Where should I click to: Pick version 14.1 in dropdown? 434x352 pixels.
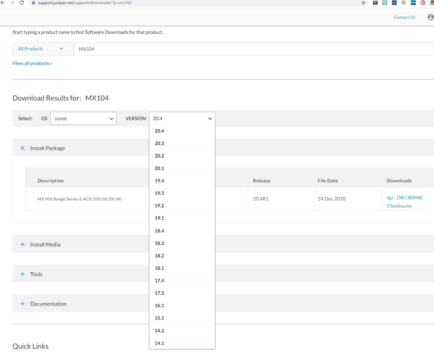pyautogui.click(x=182, y=343)
